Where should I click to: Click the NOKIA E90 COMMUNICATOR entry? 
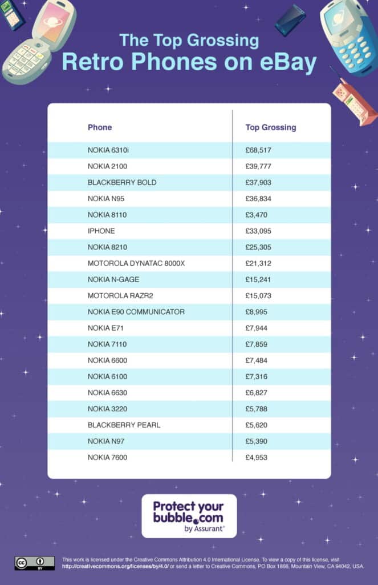[x=136, y=312]
